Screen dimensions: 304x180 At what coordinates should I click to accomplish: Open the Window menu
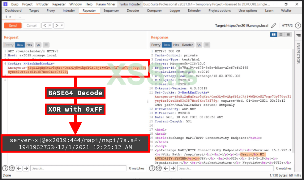click(x=75, y=4)
